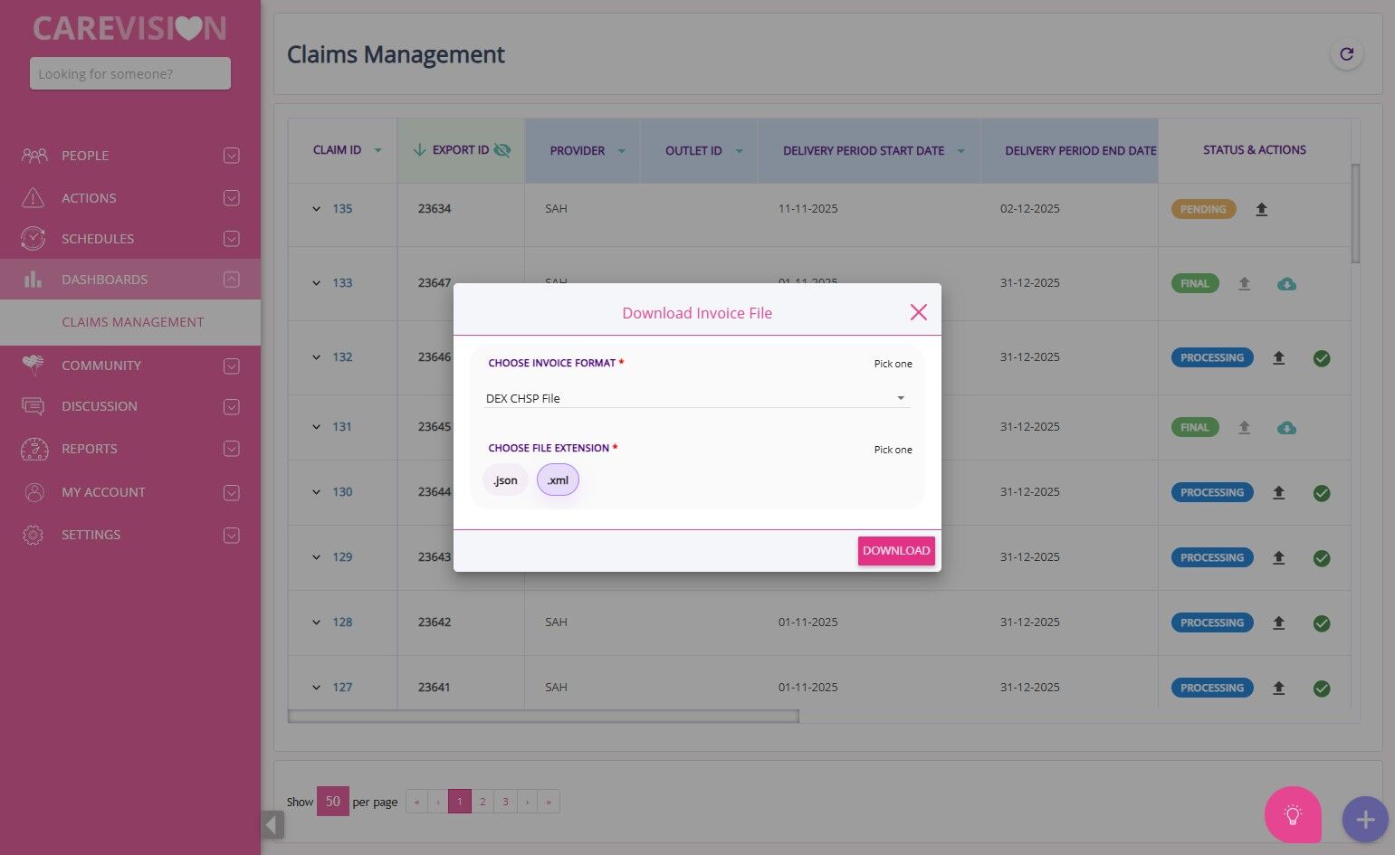Open the Provider column filter dropdown
Image resolution: width=1395 pixels, height=855 pixels.
pos(621,151)
